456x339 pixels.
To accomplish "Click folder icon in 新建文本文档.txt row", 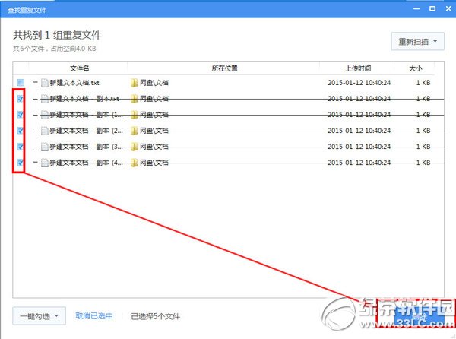I will (x=134, y=83).
